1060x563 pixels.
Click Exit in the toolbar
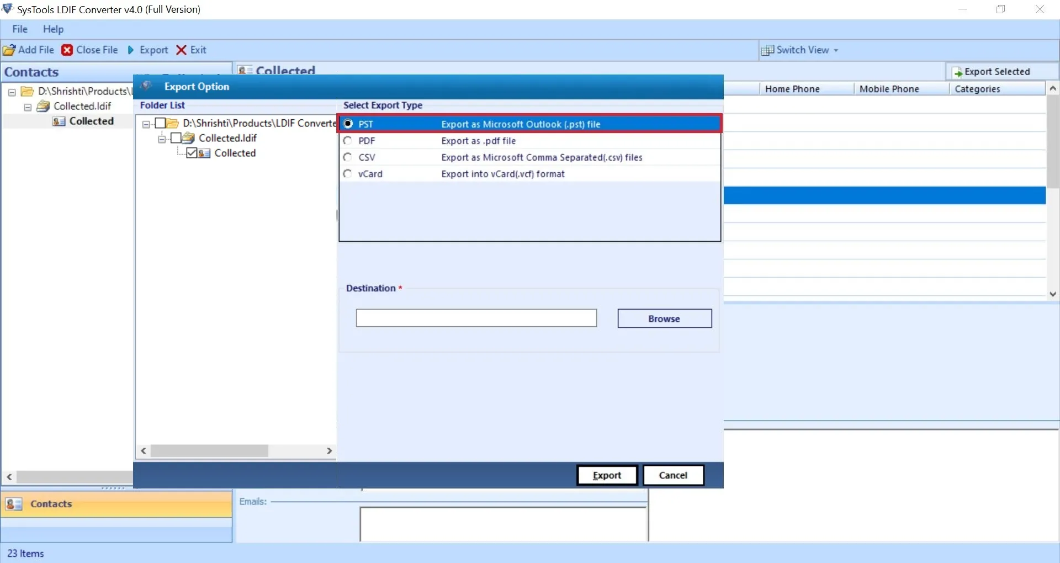pyautogui.click(x=191, y=50)
